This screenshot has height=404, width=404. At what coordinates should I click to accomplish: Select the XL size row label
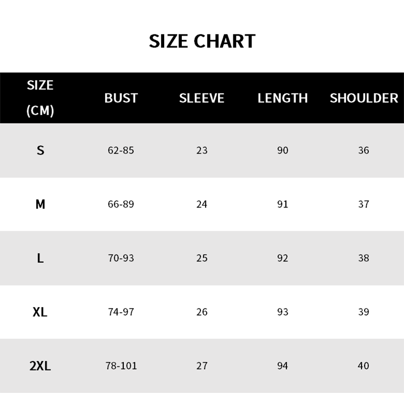point(40,312)
